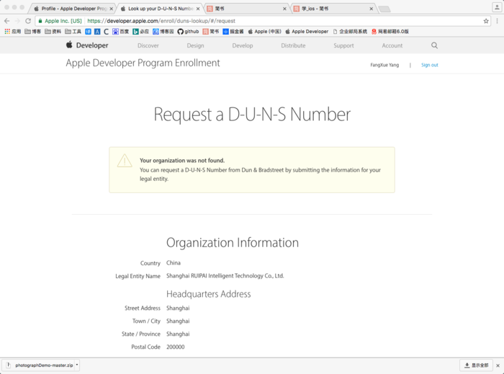Click the Apple logo Developer home link
Screen dimensions: 504x374
pyautogui.click(x=87, y=45)
